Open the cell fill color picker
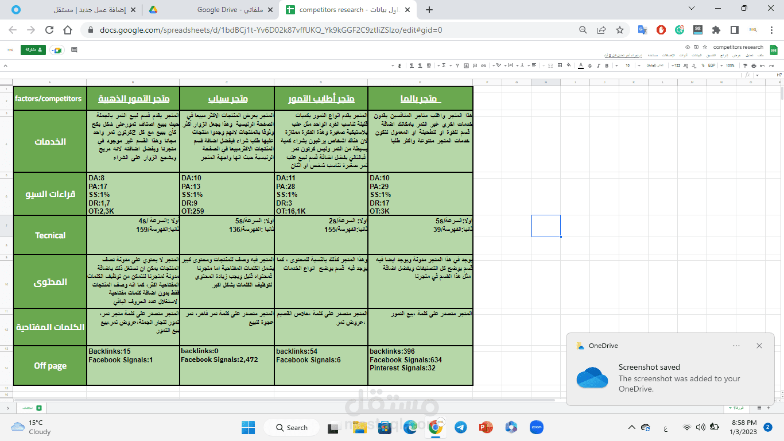The height and width of the screenshot is (441, 784). coord(569,65)
